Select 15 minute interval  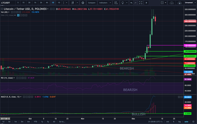(23, 3)
